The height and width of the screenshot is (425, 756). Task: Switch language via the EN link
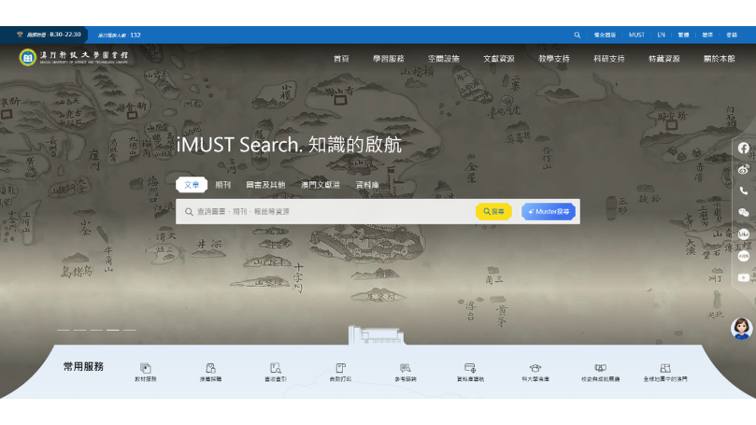pos(661,35)
